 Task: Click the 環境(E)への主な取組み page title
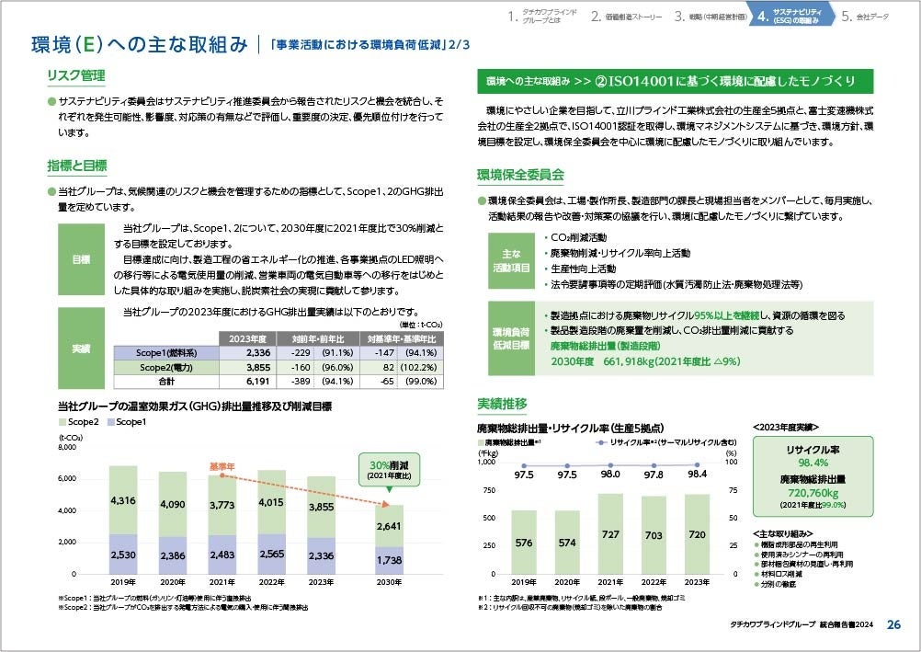(x=140, y=44)
